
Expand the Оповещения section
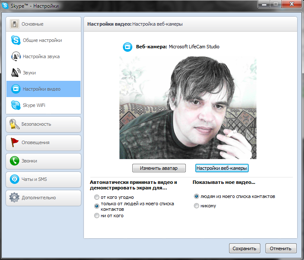(43, 143)
